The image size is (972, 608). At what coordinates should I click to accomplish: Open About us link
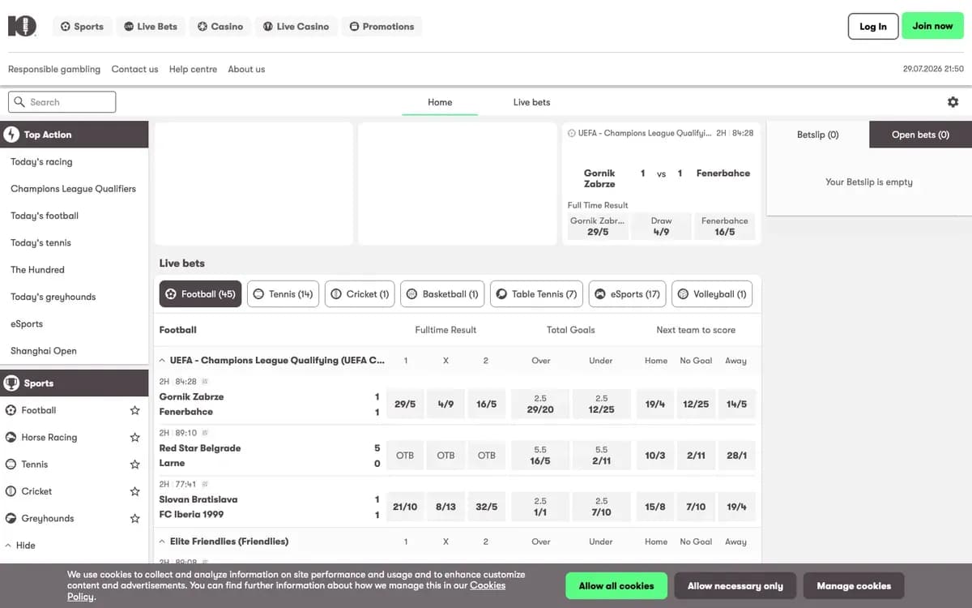pyautogui.click(x=246, y=69)
